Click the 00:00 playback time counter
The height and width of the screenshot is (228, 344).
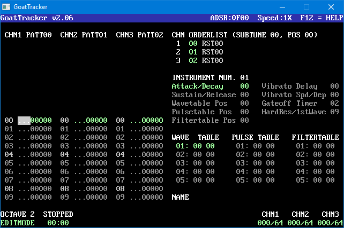tap(58, 223)
